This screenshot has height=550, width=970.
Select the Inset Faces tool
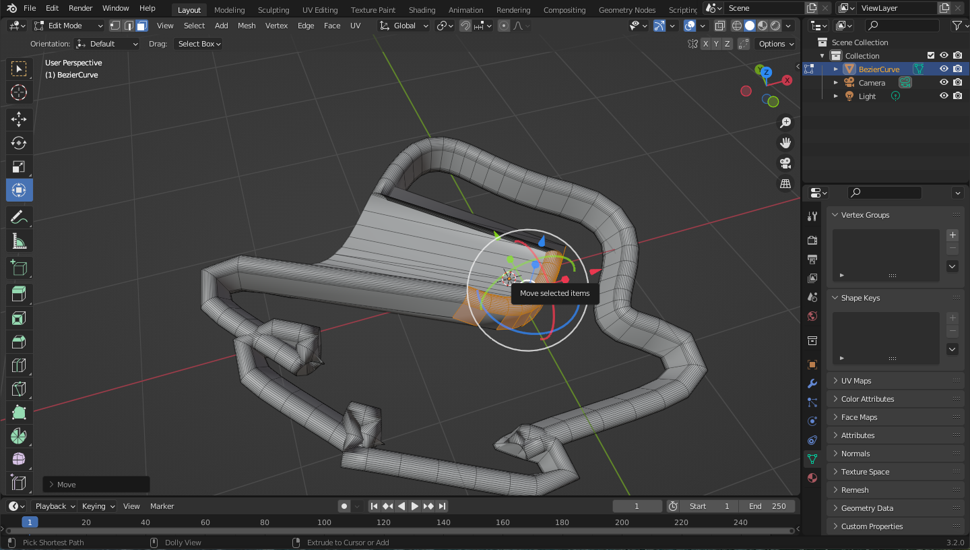19,318
